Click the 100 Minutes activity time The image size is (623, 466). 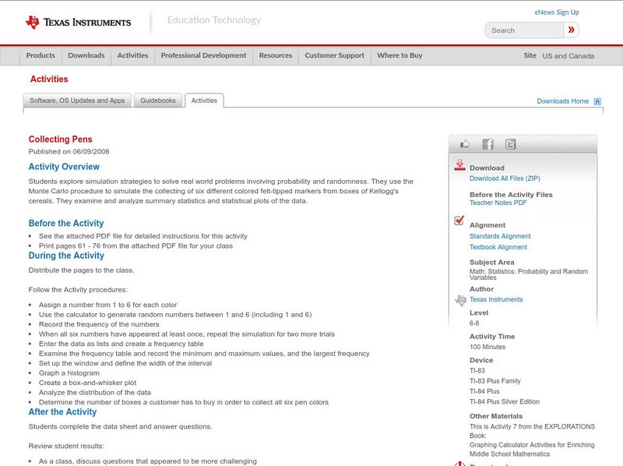pyautogui.click(x=487, y=347)
